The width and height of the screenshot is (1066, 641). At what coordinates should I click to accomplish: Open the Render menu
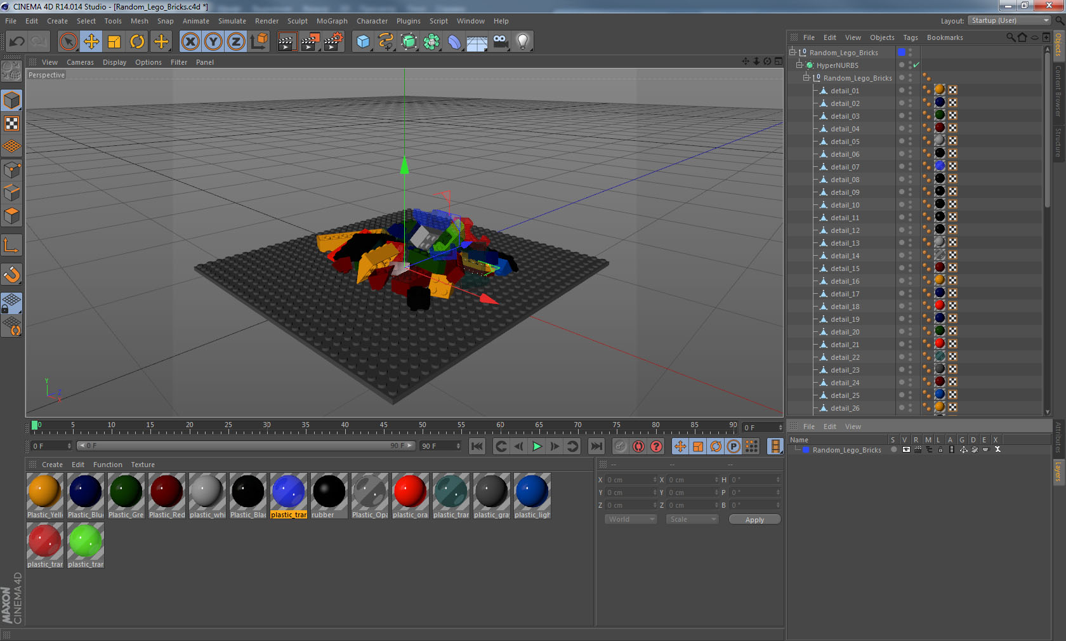pyautogui.click(x=266, y=21)
